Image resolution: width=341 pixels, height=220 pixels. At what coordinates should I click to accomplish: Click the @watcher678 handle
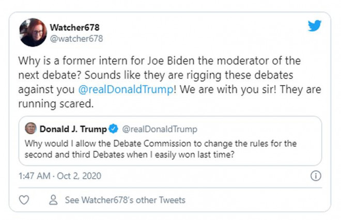click(76, 38)
